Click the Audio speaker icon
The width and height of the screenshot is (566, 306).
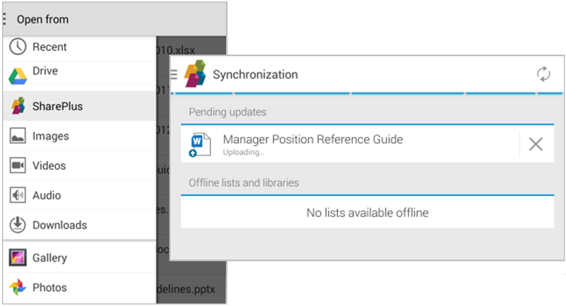coord(18,195)
